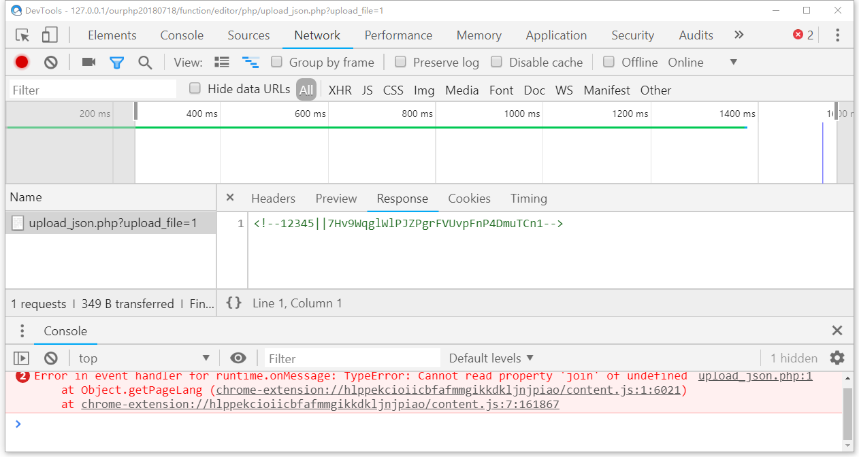The width and height of the screenshot is (859, 457).
Task: Filter requests by WS type
Action: [x=564, y=90]
